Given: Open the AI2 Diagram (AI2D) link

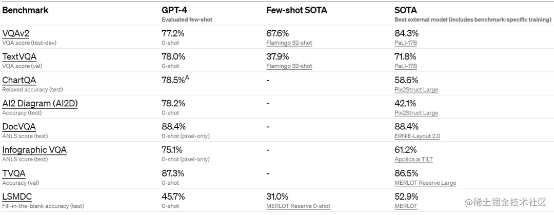Looking at the screenshot, I should point(40,104).
